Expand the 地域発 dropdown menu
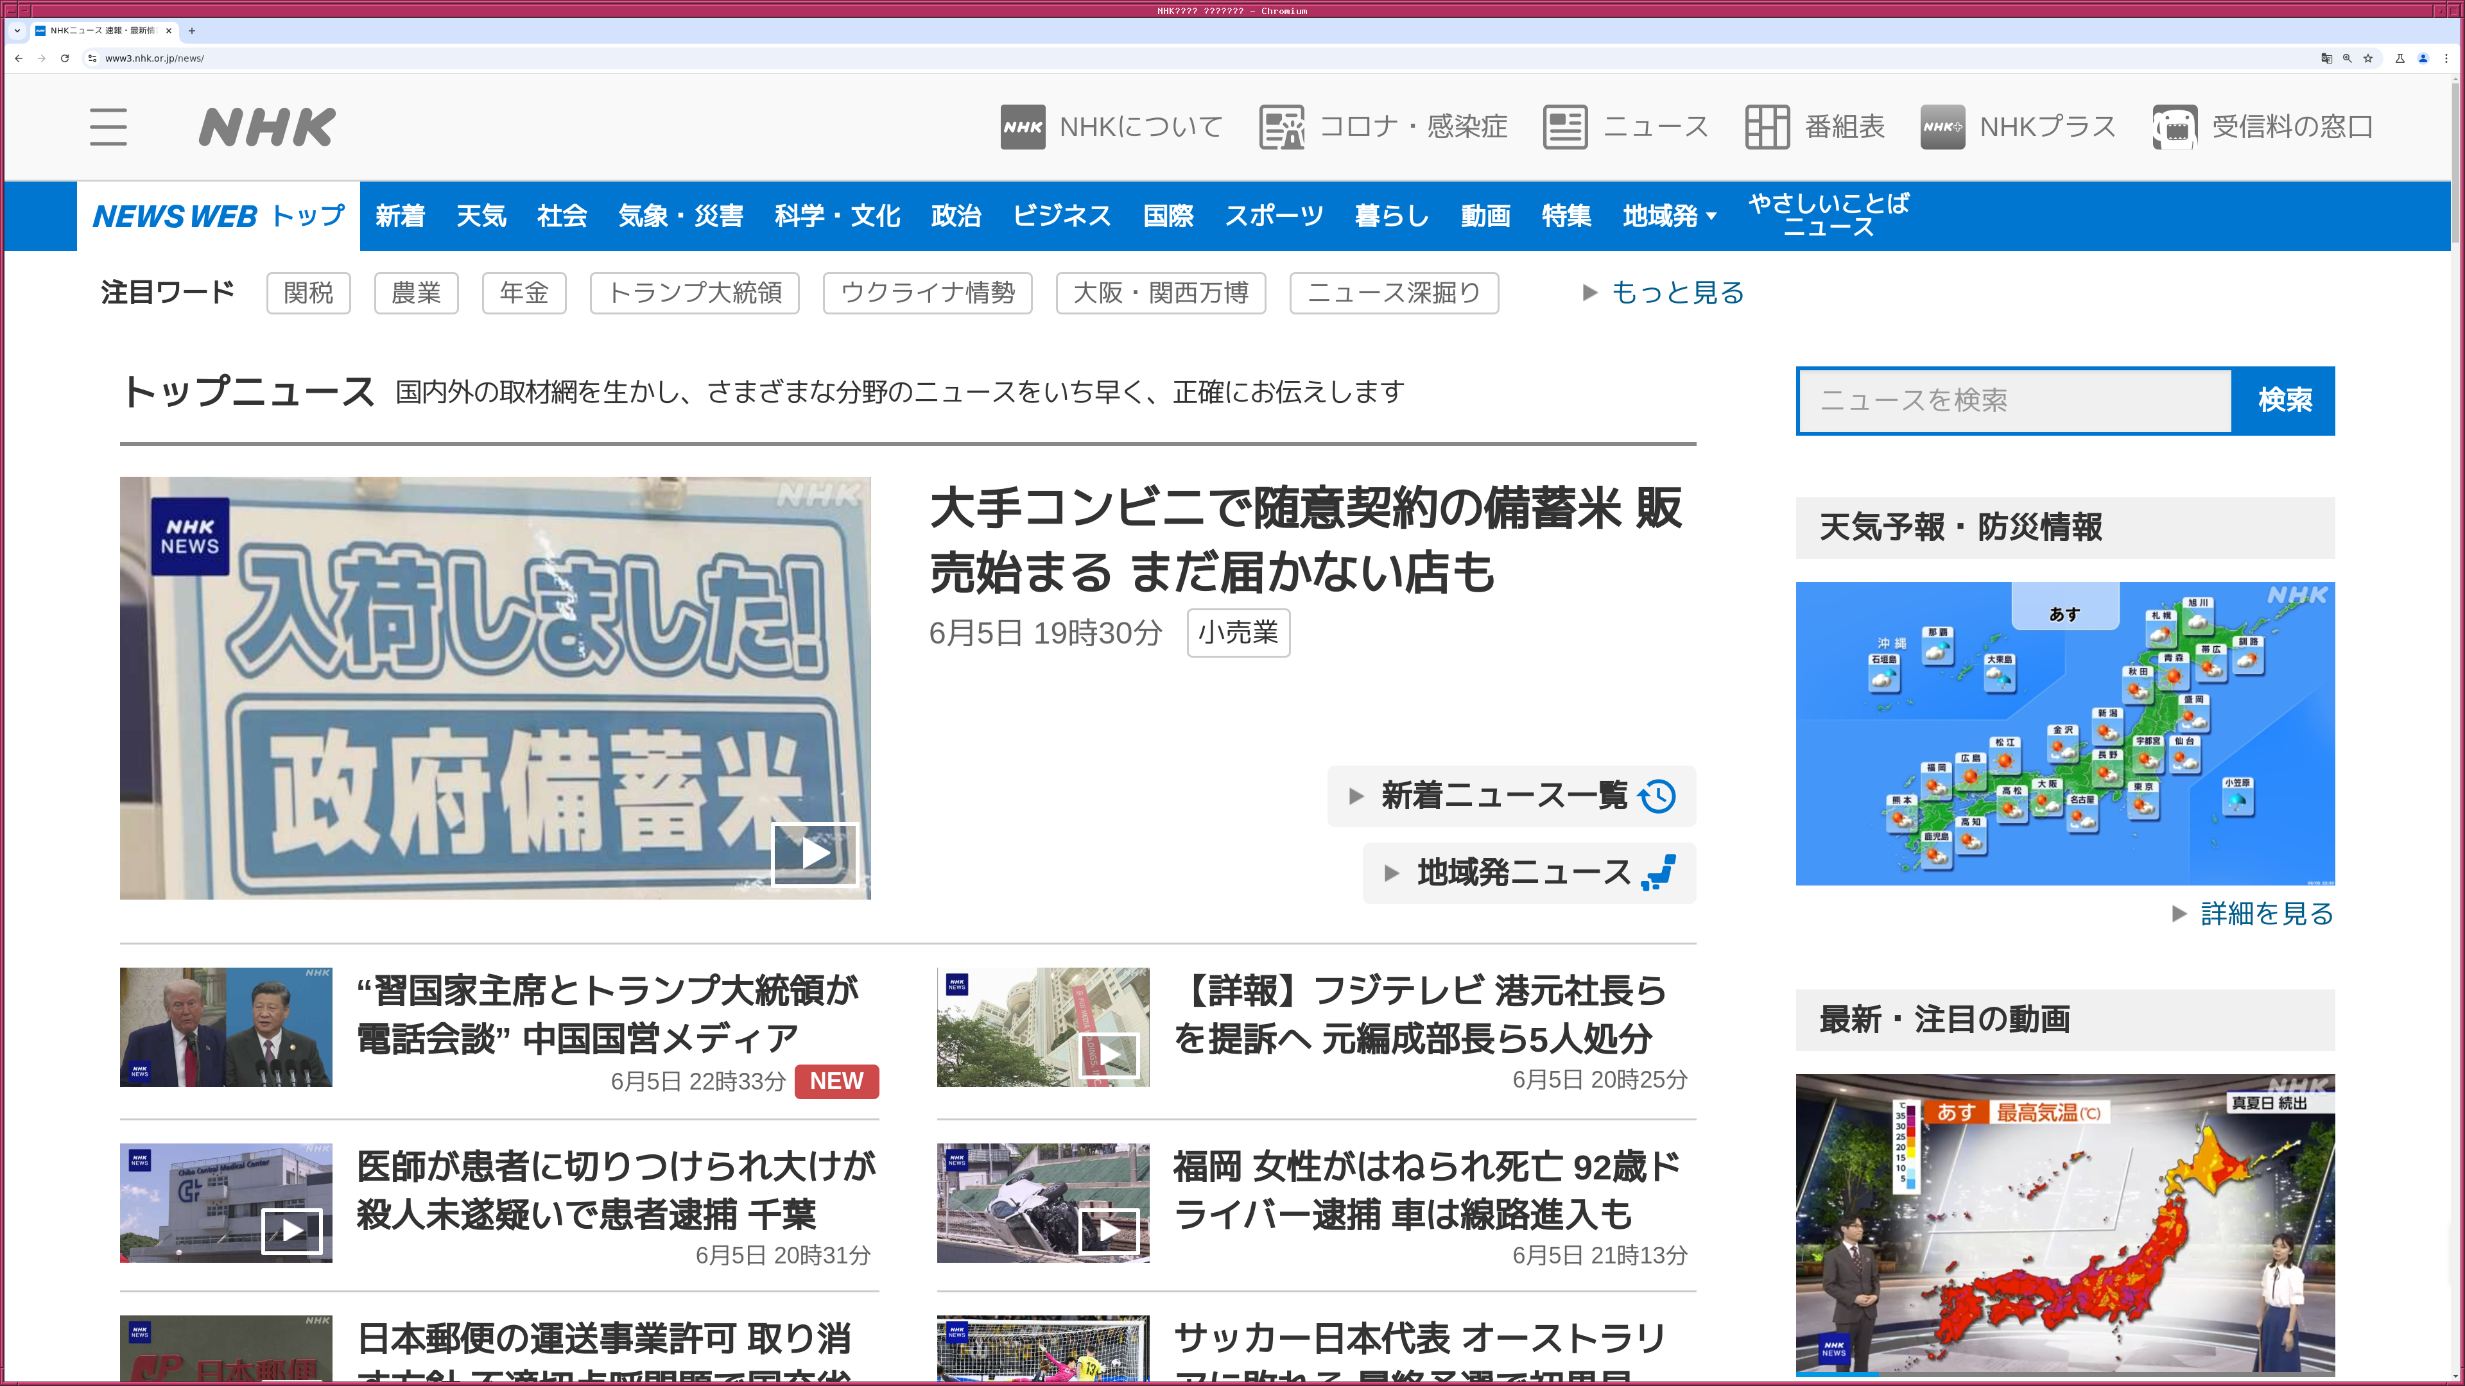Image resolution: width=2465 pixels, height=1386 pixels. click(x=1669, y=216)
